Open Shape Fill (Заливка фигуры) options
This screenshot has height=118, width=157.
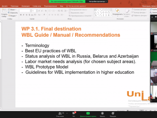coord(139,10)
